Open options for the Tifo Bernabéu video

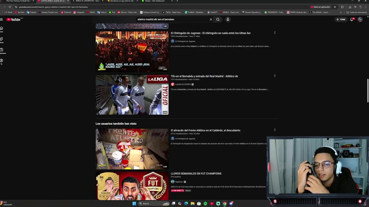275,76
